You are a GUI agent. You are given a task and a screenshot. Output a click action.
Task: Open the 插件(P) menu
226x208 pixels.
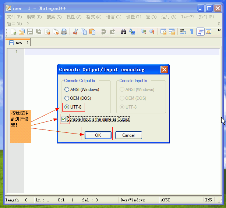coord(206,17)
